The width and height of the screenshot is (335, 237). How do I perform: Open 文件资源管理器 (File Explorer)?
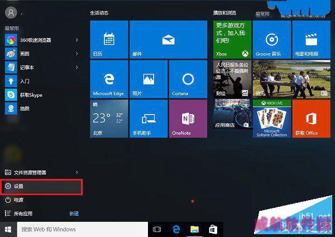[42, 172]
